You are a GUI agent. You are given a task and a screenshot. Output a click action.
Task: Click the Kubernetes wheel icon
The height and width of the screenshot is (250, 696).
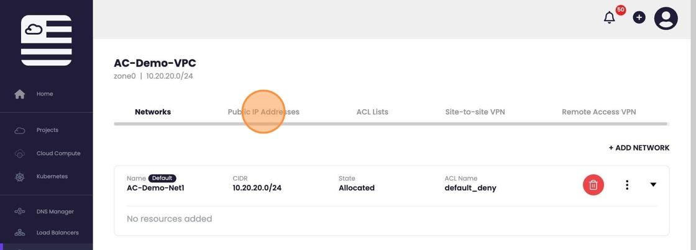(20, 177)
